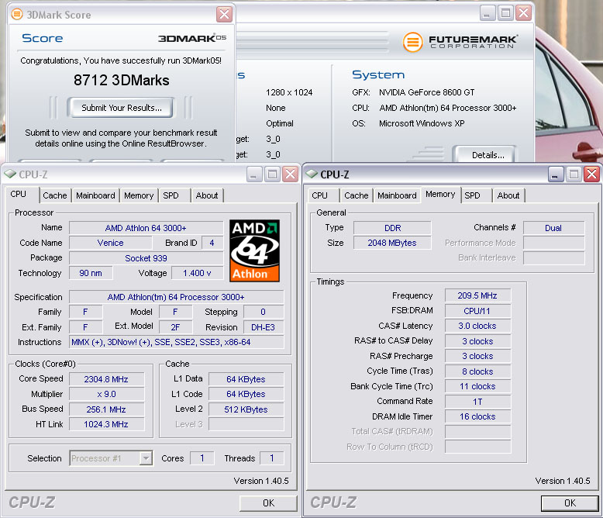Image resolution: width=603 pixels, height=518 pixels.
Task: Click the GFX value NVIDIA GeForce 8600 GT
Action: coord(426,92)
